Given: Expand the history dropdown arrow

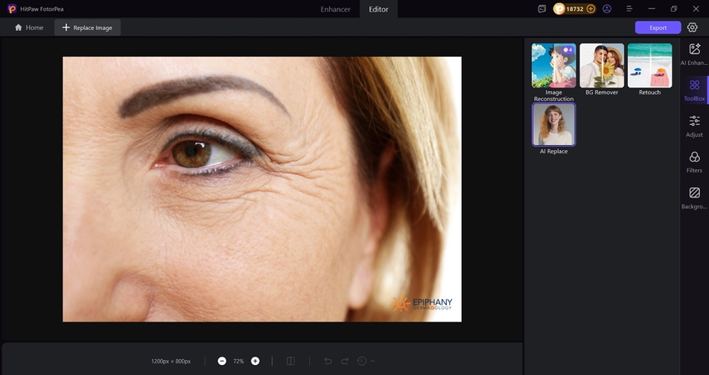Looking at the screenshot, I should [x=372, y=361].
